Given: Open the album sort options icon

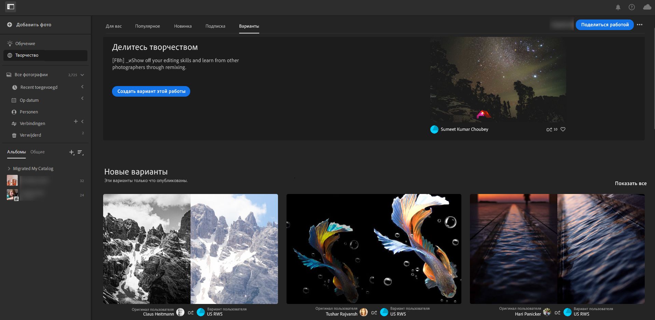Looking at the screenshot, I should click(x=80, y=152).
